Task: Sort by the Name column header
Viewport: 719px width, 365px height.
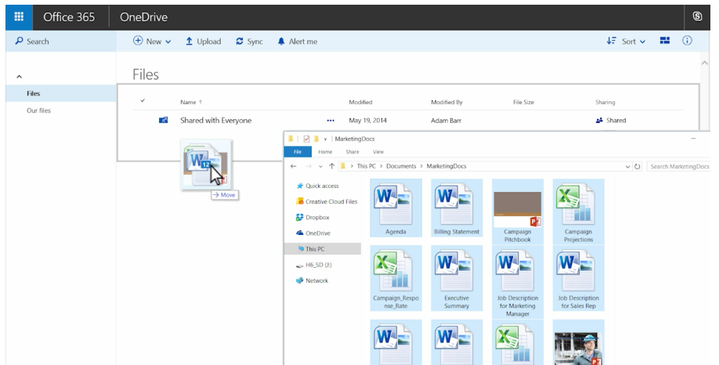Action: tap(191, 103)
